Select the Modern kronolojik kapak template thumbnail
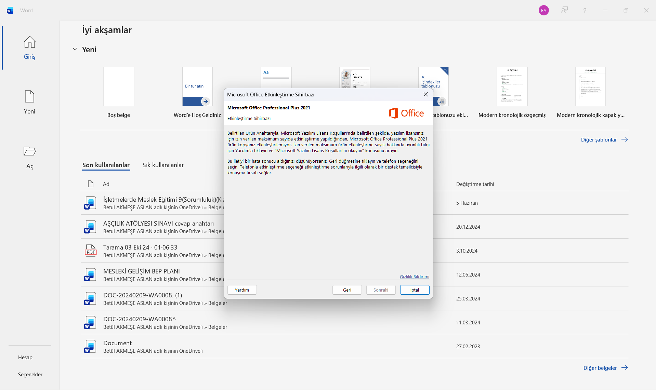Screen dimensions: 656x390 coord(591,86)
